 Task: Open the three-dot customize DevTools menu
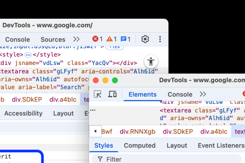pos(160,39)
